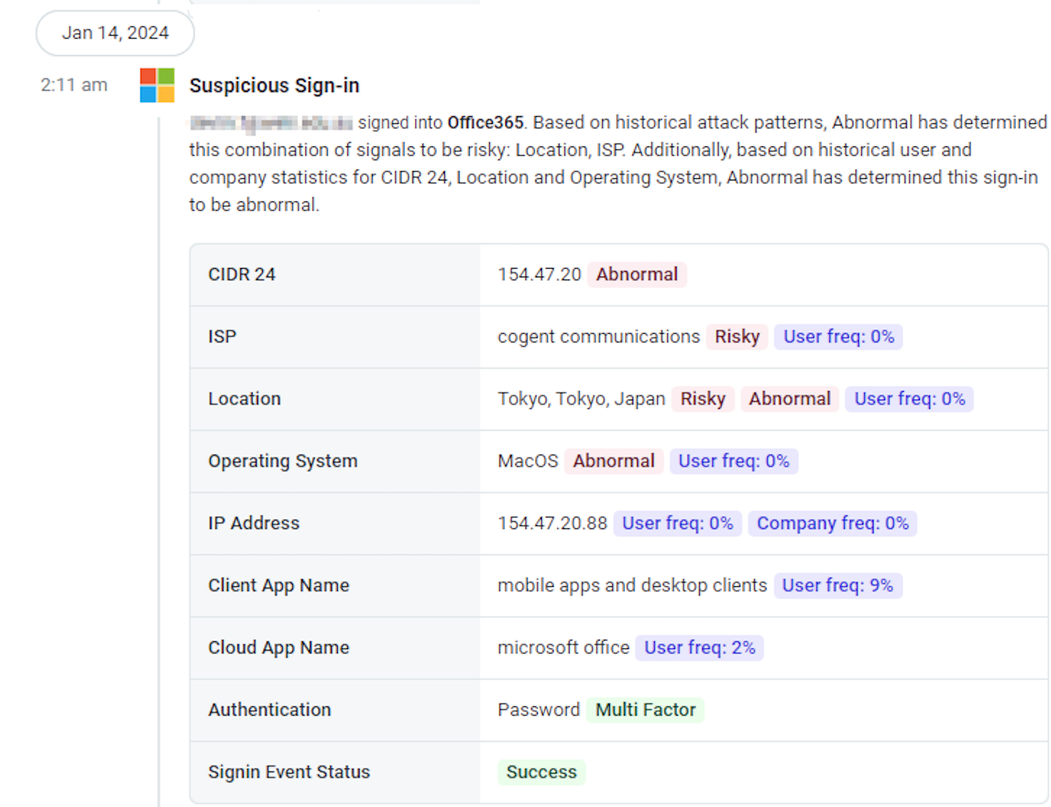The height and width of the screenshot is (807, 1051).
Task: Click the mobile apps and desktop clients value
Action: 632,586
